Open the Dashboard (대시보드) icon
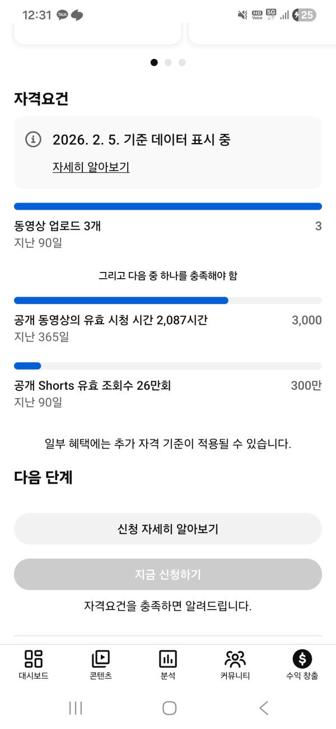This screenshot has height=729, width=336. tap(34, 658)
